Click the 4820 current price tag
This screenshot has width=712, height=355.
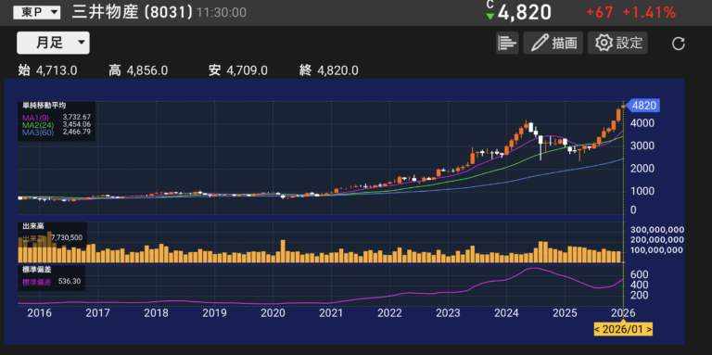point(643,106)
